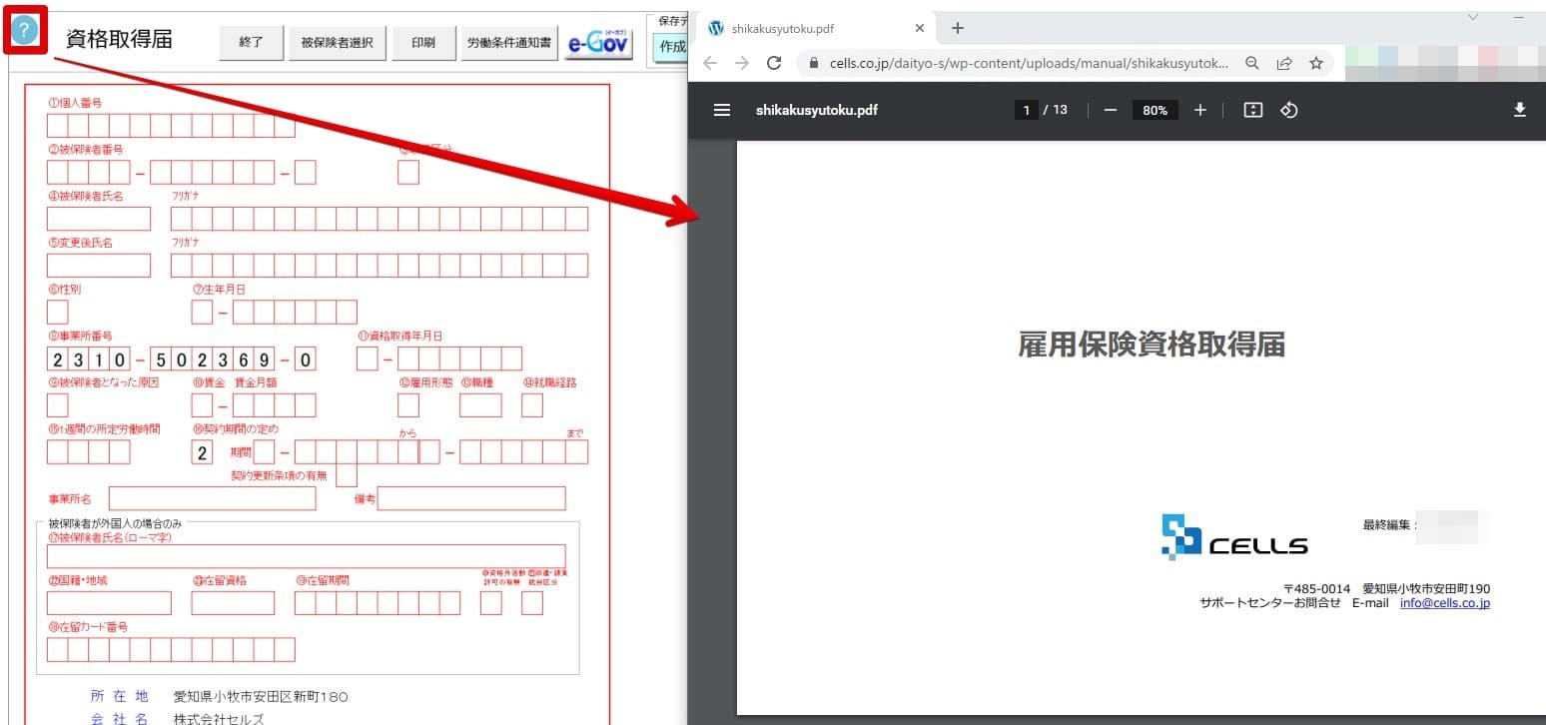
Task: Click the info@cells.co.jp email link
Action: click(1444, 602)
